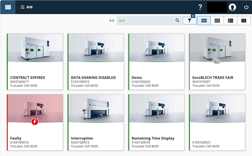
Task: Click the magnifier search icon
Action: click(x=177, y=20)
